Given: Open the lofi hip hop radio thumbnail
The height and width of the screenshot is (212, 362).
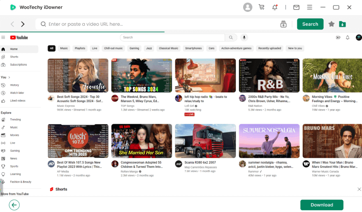Looking at the screenshot, I should coord(204,75).
